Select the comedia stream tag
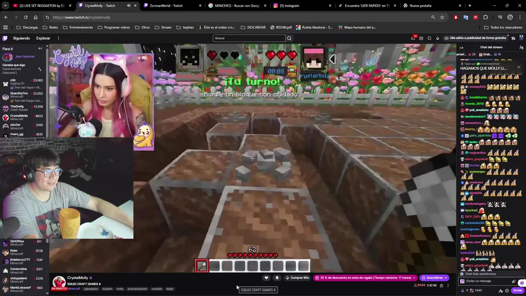 coord(157,289)
